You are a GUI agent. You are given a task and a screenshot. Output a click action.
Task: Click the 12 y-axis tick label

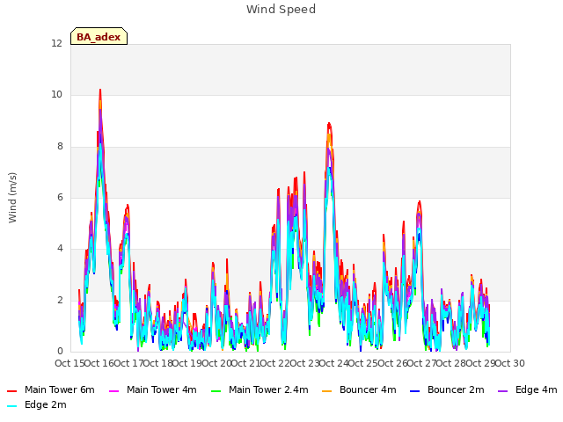click(x=56, y=44)
